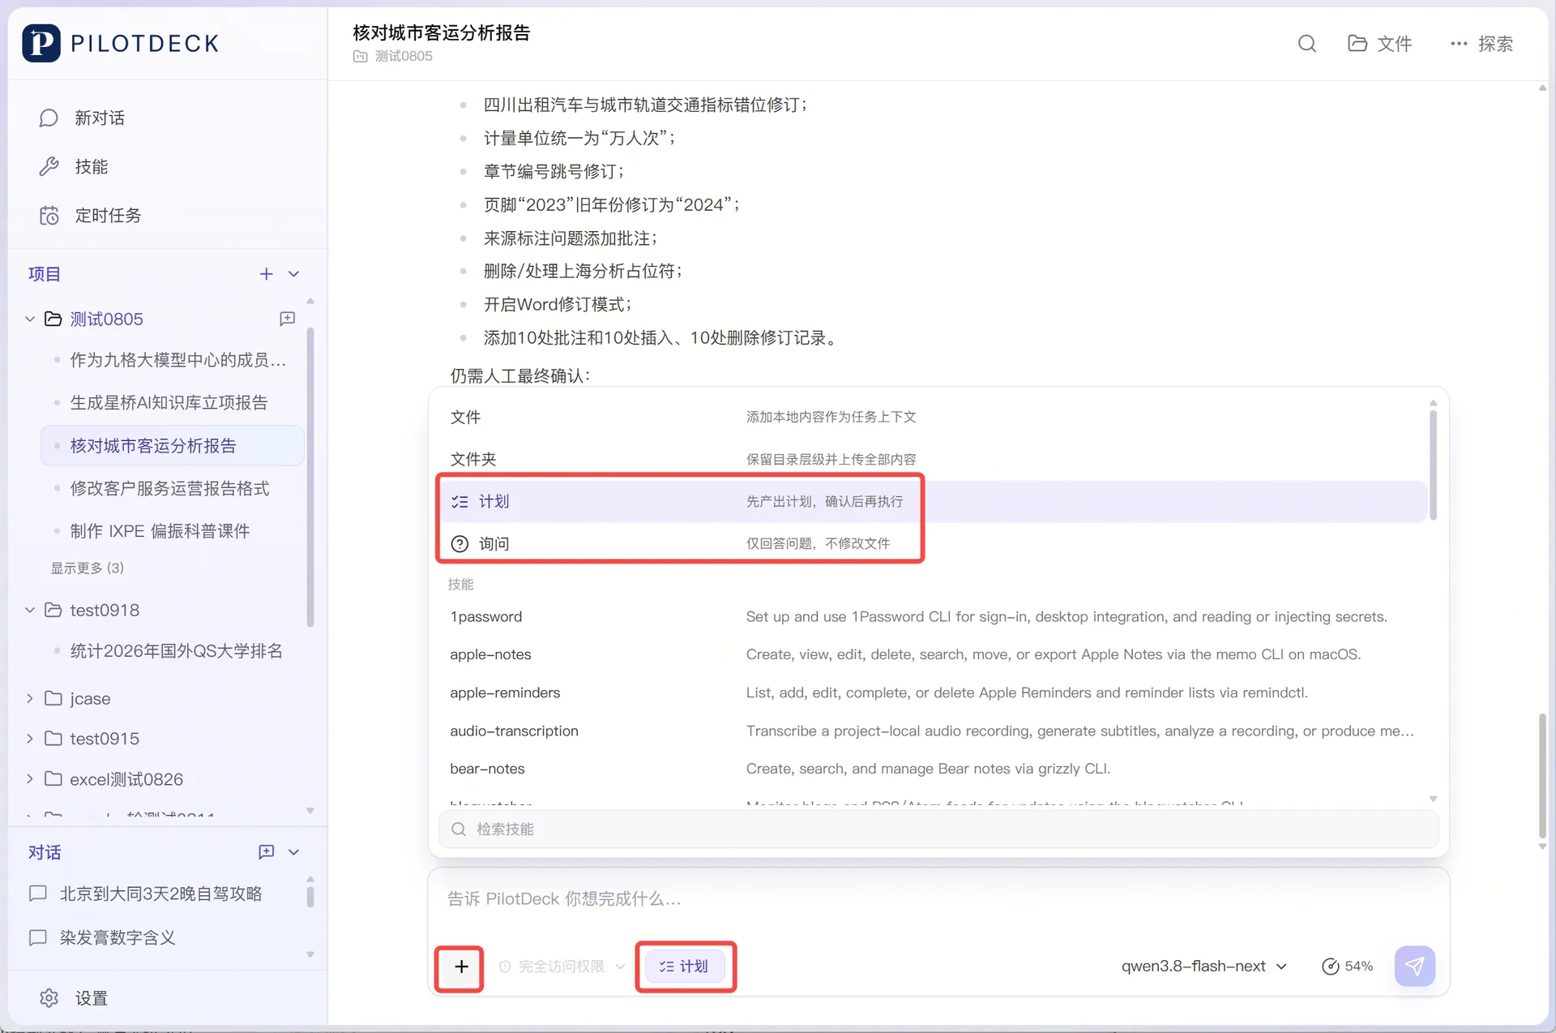Collapse the test0918 project folder
This screenshot has height=1033, width=1556.
coord(30,610)
